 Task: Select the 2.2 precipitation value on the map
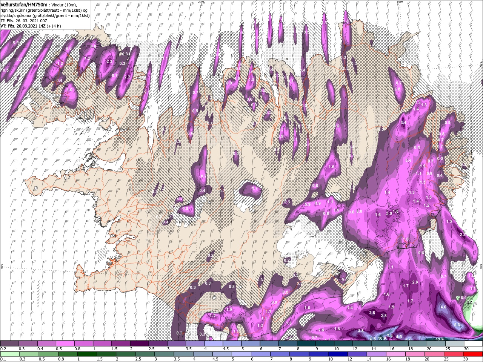click(x=127, y=77)
